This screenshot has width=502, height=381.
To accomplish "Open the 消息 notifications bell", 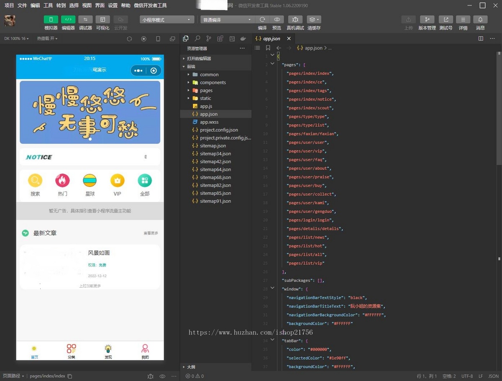I will 480,20.
